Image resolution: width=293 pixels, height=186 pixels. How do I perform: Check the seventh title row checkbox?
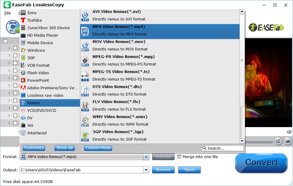click(x=15, y=93)
